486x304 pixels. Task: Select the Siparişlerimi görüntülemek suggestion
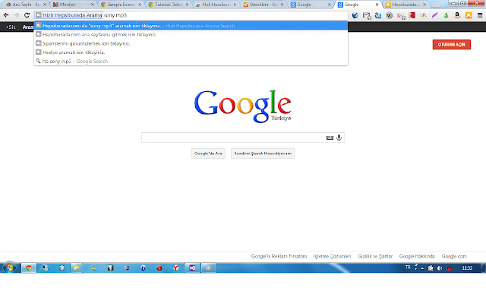coord(191,43)
